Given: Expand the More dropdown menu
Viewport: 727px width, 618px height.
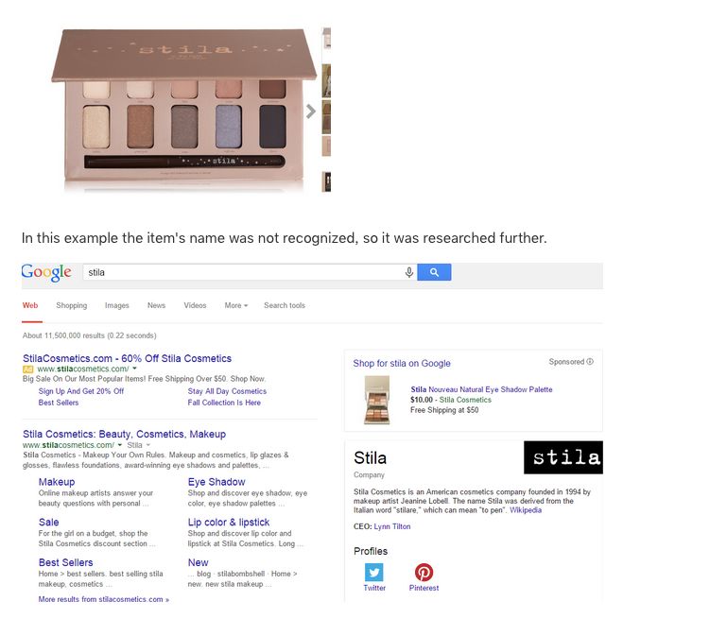Looking at the screenshot, I should click(236, 305).
